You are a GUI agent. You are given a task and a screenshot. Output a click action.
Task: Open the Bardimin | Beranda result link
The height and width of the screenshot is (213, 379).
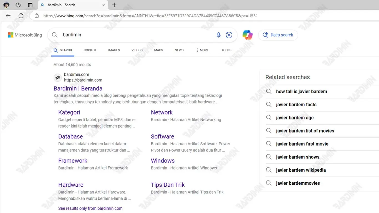pos(78,88)
